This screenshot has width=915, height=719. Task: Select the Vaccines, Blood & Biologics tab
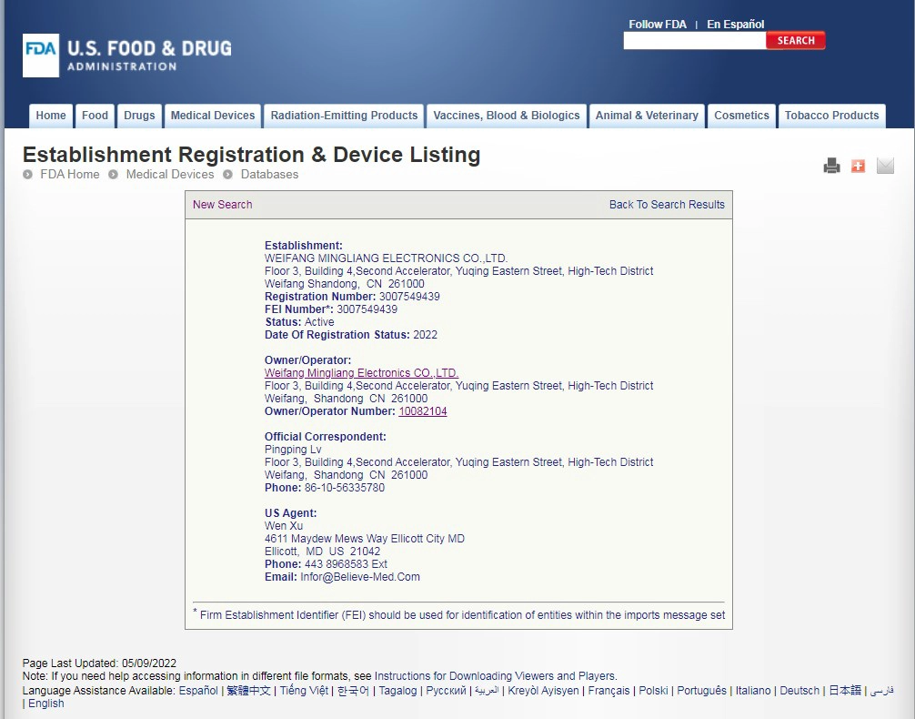[506, 116]
